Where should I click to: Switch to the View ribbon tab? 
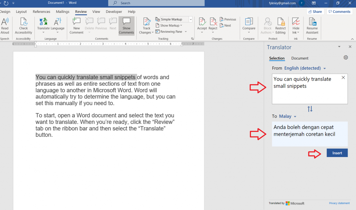[x=96, y=12]
